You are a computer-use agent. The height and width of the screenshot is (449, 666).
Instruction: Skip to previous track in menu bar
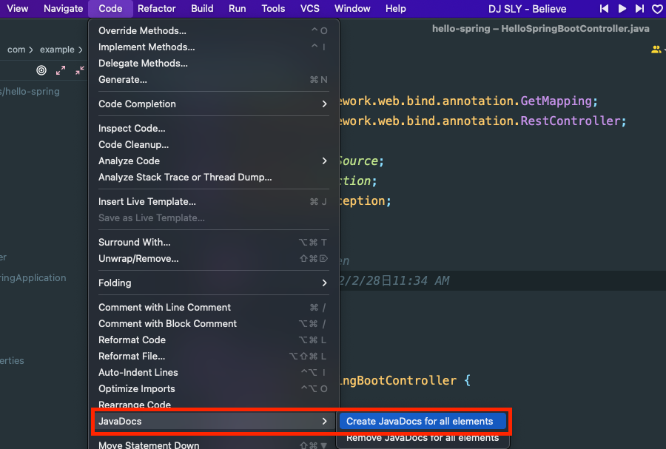tap(604, 8)
